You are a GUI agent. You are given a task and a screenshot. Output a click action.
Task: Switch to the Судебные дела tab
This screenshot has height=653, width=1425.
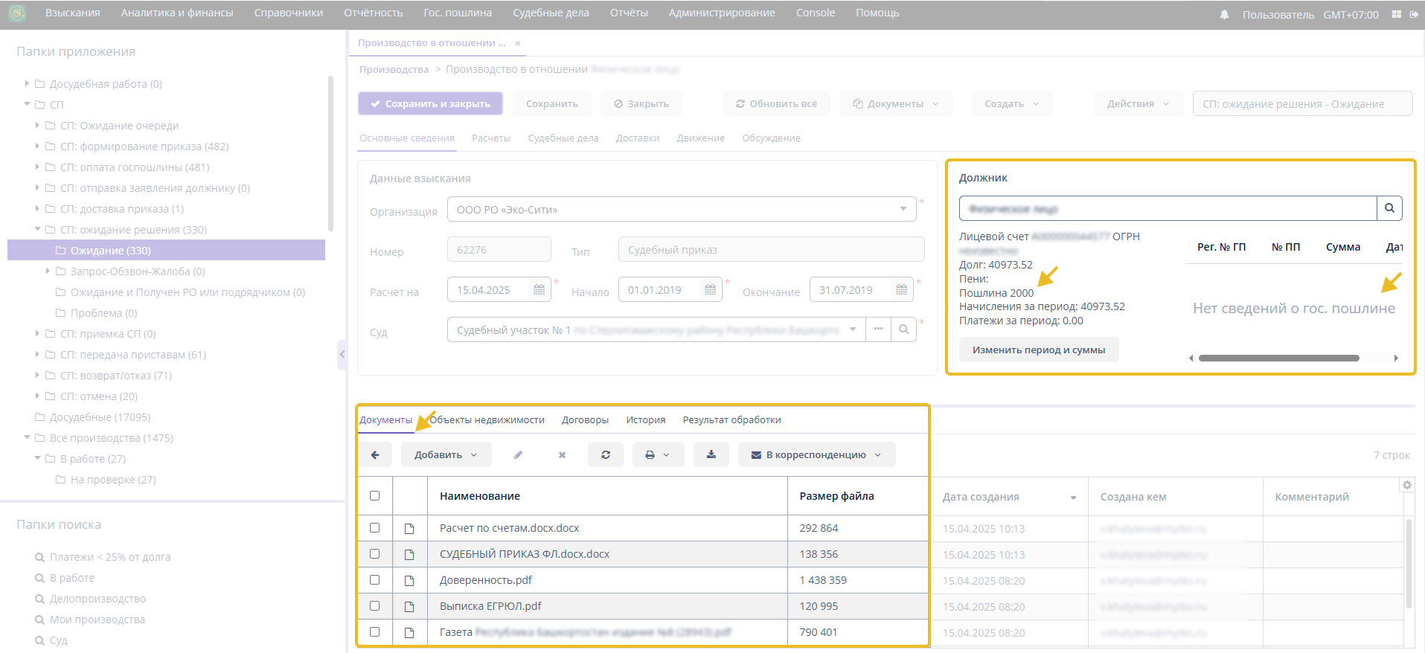point(563,138)
